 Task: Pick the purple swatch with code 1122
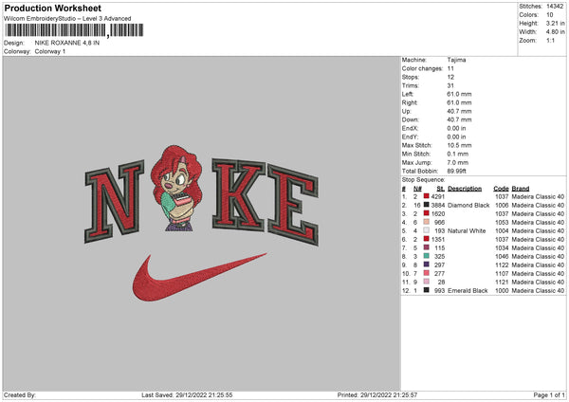[x=427, y=265]
